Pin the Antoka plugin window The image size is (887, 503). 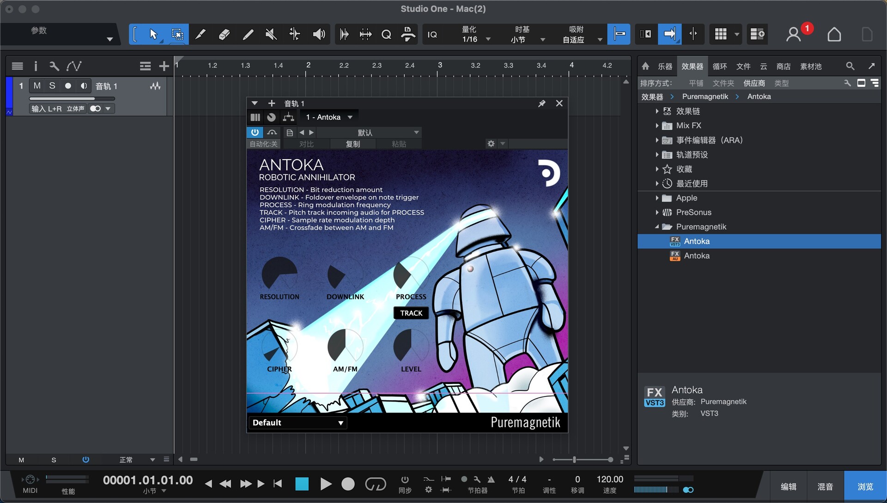pyautogui.click(x=542, y=103)
